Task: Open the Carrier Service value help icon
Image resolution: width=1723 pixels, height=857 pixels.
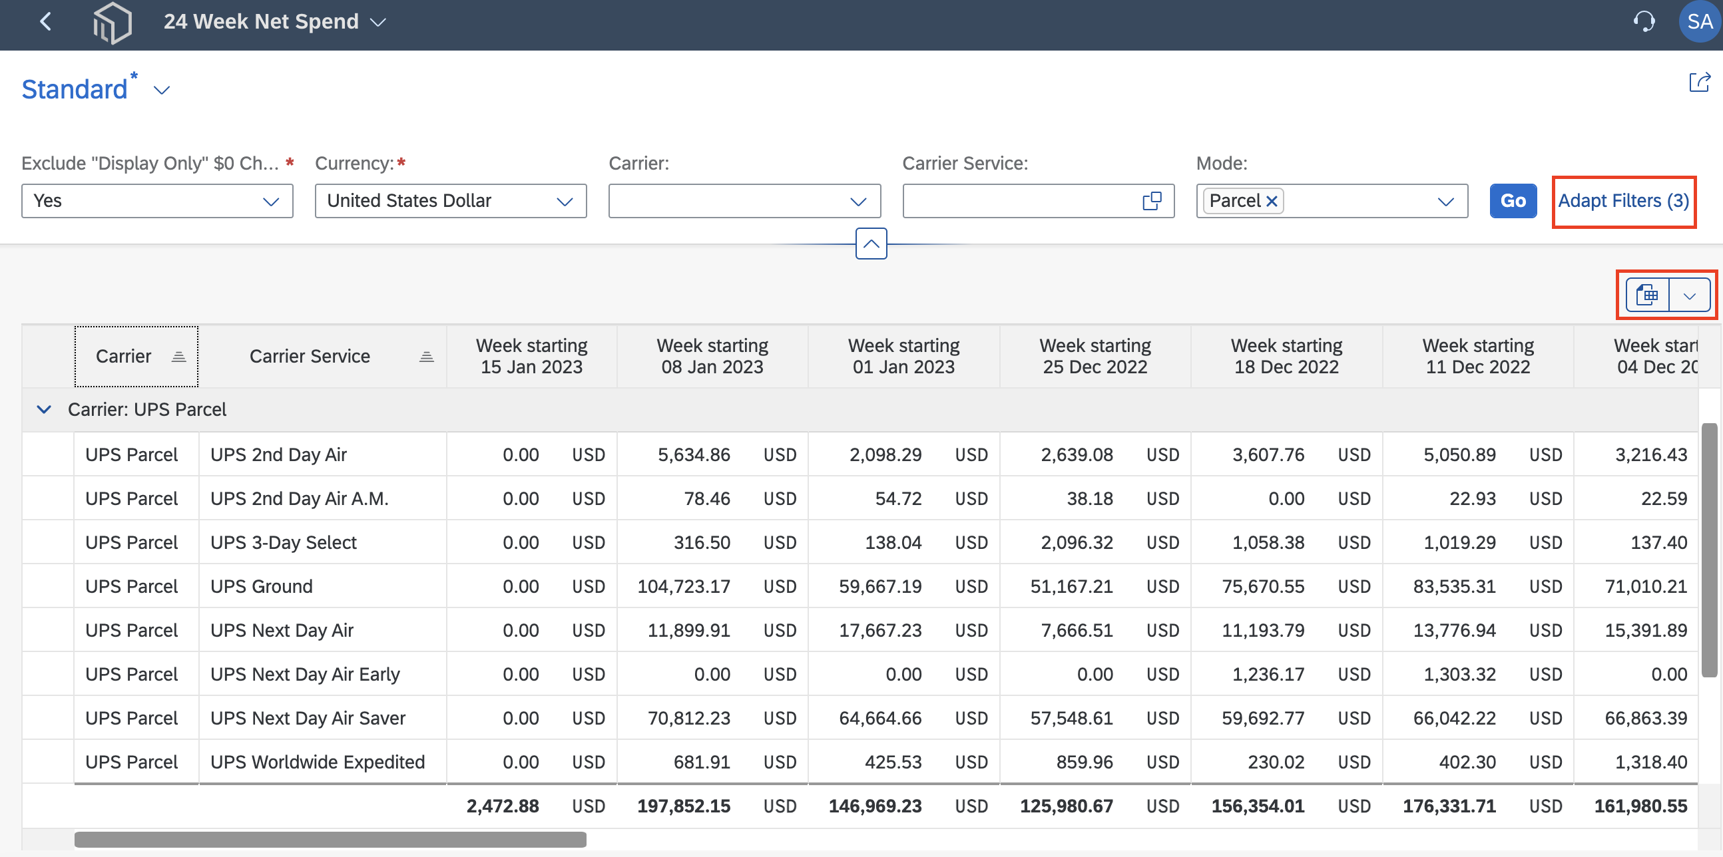Action: click(x=1152, y=200)
